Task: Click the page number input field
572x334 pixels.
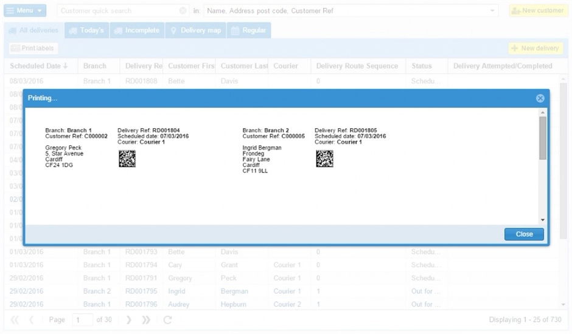Action: (82, 320)
